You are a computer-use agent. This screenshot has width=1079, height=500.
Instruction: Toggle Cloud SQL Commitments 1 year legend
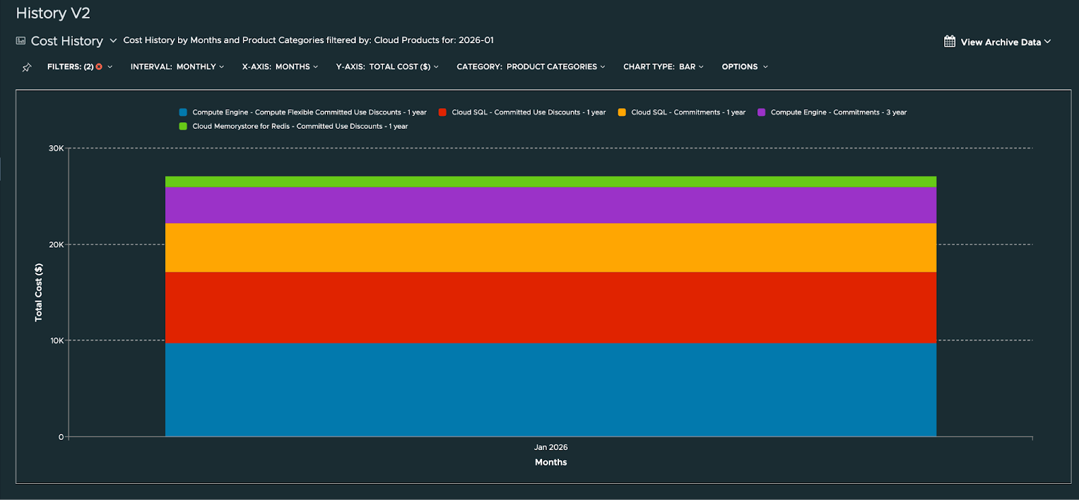688,113
